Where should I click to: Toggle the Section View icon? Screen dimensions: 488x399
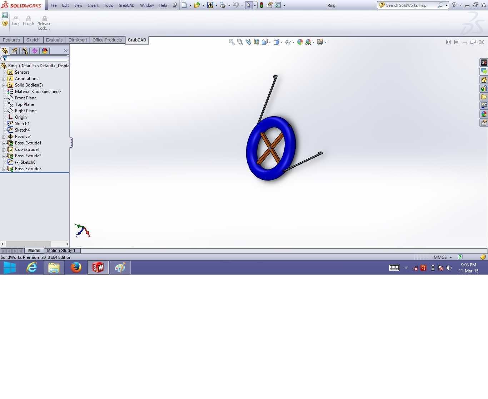click(256, 42)
